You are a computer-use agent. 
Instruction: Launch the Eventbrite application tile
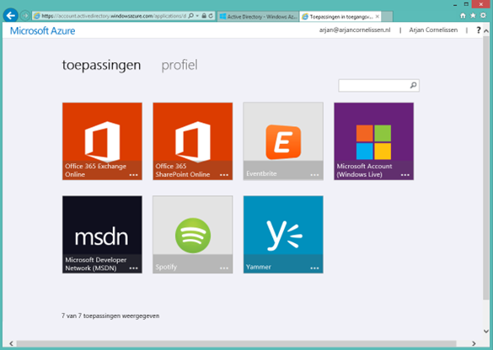click(283, 141)
